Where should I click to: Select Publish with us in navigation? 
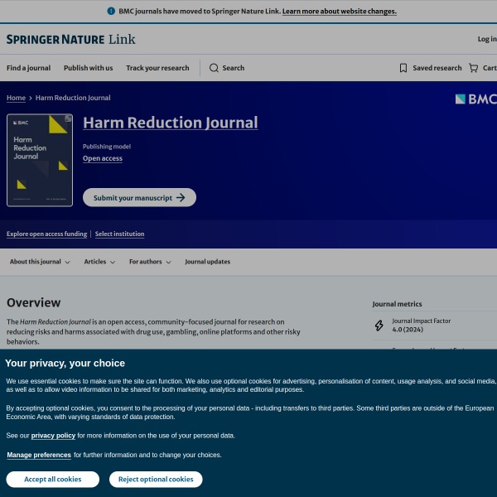point(88,68)
